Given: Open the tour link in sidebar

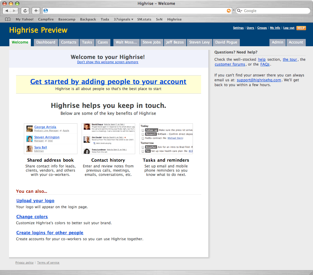Looking at the screenshot, I should click(x=290, y=60).
